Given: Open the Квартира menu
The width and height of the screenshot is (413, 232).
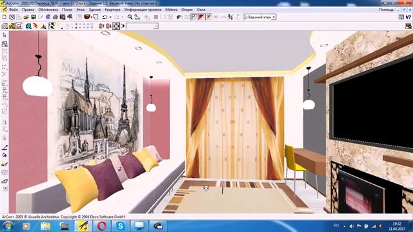Looking at the screenshot, I should (x=112, y=10).
